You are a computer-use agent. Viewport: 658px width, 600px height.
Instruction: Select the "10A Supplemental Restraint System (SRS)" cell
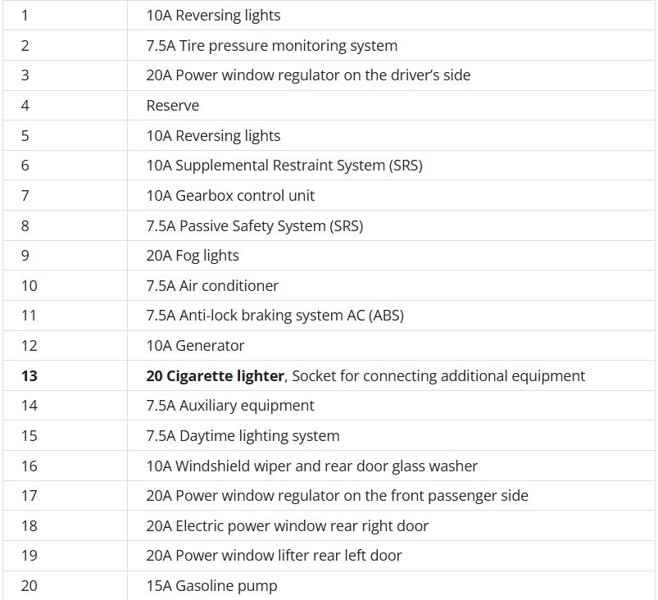(284, 166)
